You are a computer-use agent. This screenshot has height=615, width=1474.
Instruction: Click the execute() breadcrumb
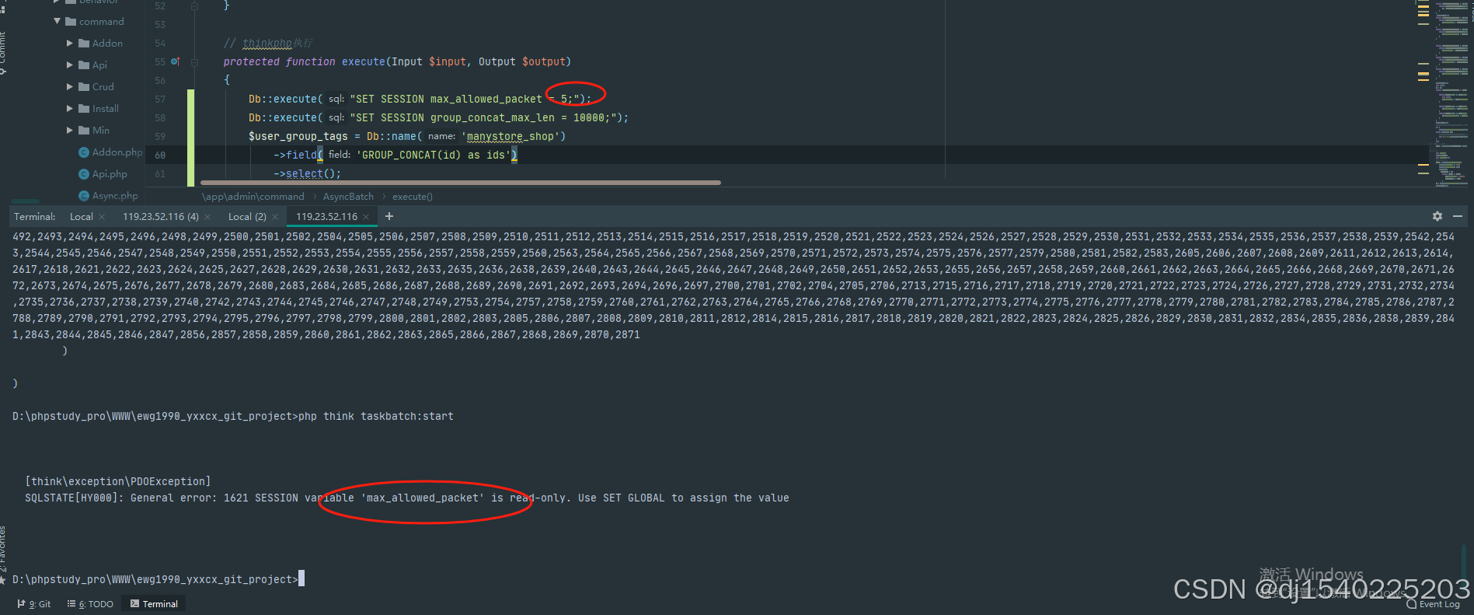click(x=413, y=197)
